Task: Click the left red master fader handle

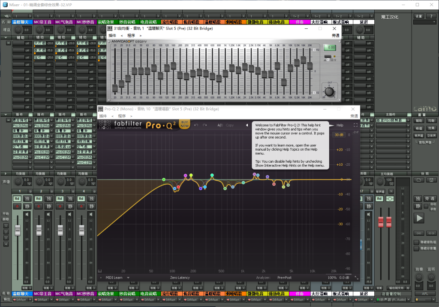Action: 381,222
